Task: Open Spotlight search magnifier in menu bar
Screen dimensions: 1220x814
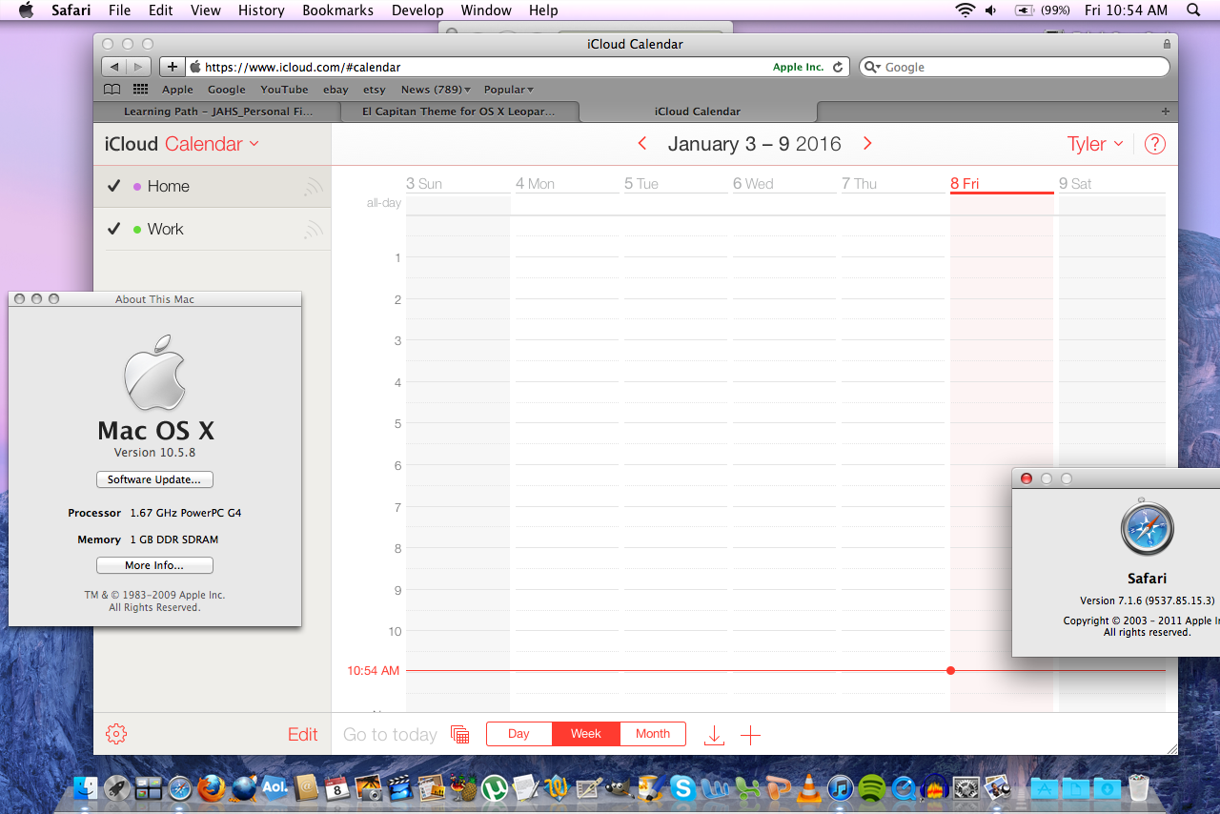Action: coord(1193,10)
